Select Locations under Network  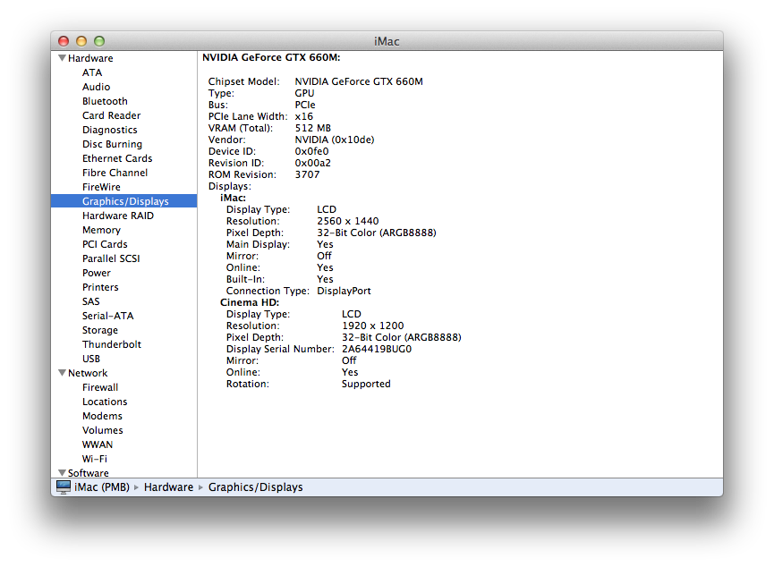tap(105, 402)
